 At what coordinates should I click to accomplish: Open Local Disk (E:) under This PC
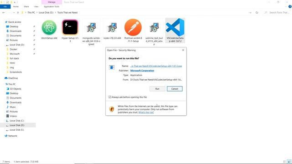coord(17,130)
